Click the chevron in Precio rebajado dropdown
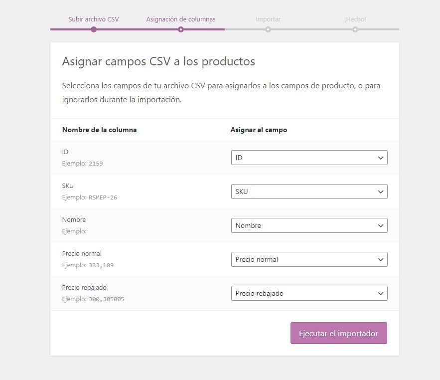Screen dimensions: 440x380 (381, 294)
